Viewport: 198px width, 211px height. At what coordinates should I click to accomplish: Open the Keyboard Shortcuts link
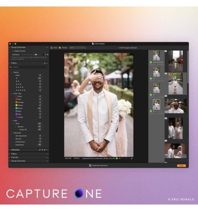[99, 166]
